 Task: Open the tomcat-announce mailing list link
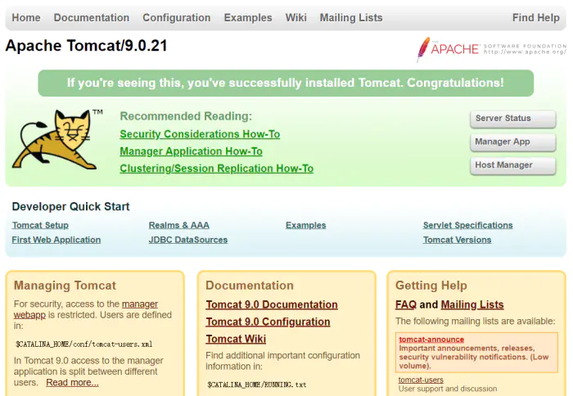[431, 340]
